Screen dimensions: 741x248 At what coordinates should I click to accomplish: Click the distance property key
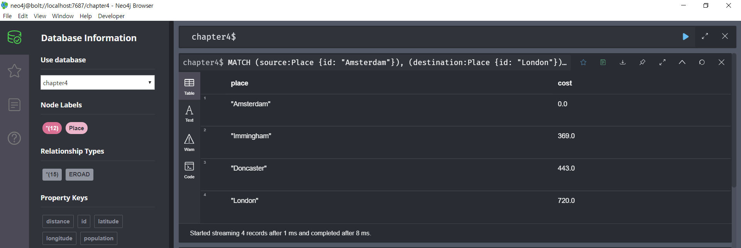tap(58, 221)
